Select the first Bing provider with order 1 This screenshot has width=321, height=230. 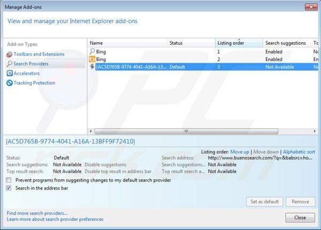203,52
